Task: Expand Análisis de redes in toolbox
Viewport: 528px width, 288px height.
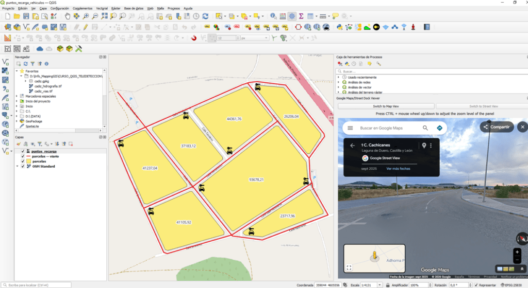Action: click(x=338, y=82)
